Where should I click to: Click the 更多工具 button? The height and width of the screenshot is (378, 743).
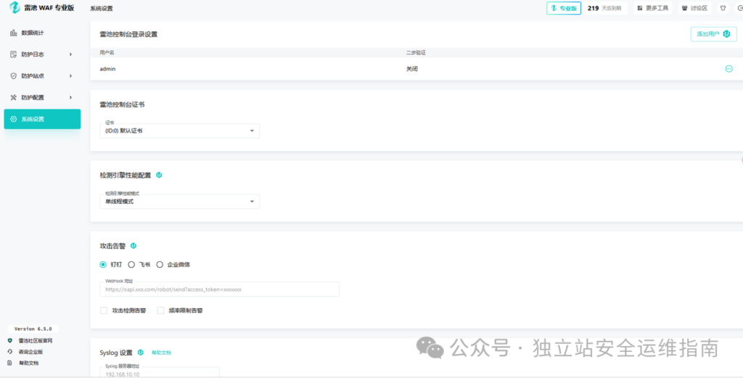pos(653,8)
